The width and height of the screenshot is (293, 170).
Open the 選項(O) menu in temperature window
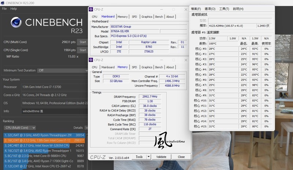point(210,9)
